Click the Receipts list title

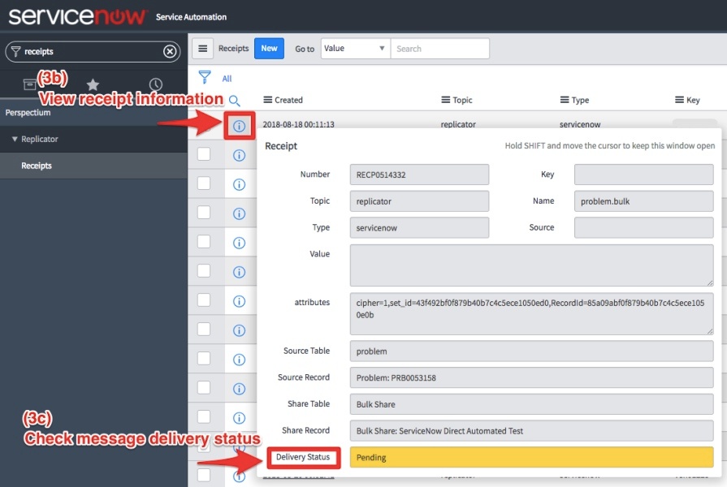point(233,48)
